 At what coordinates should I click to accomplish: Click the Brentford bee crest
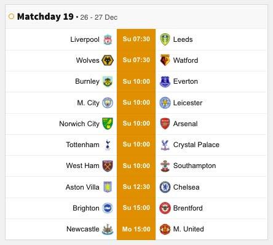[x=165, y=208]
